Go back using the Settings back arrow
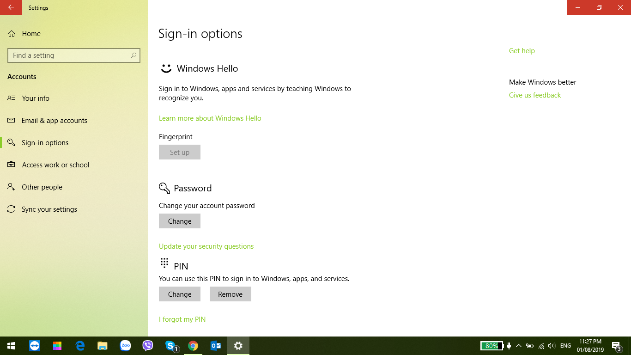 [11, 7]
